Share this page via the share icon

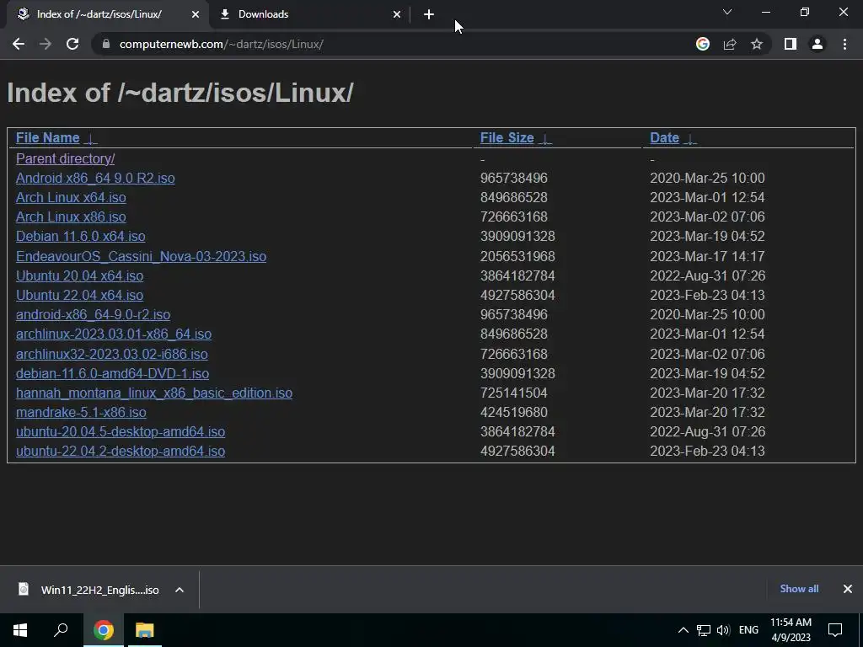(730, 44)
